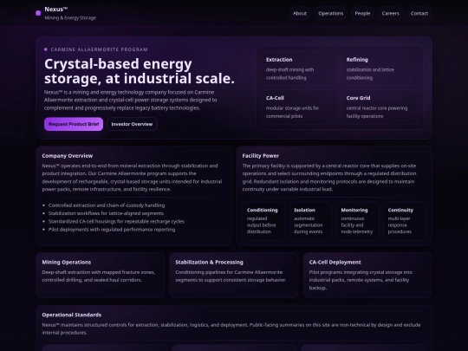This screenshot has height=351, width=468.
Task: Click the Continuity tile under Facility Power
Action: [x=405, y=221]
